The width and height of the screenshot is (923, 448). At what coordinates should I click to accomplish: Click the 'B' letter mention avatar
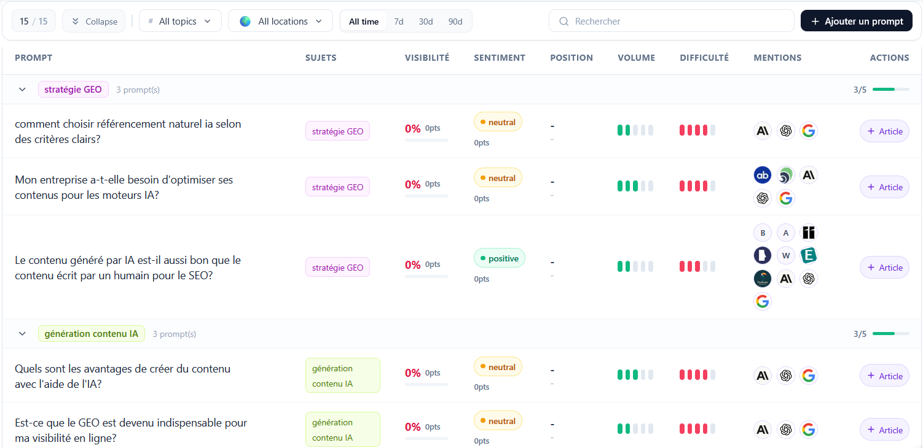763,233
